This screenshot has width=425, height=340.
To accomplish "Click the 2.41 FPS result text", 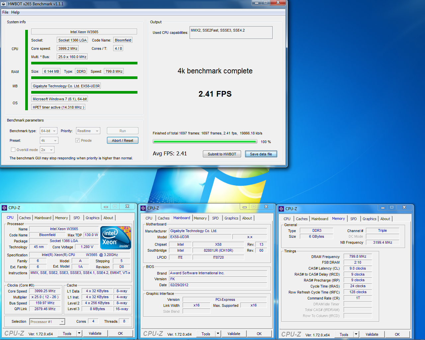I will [x=215, y=94].
